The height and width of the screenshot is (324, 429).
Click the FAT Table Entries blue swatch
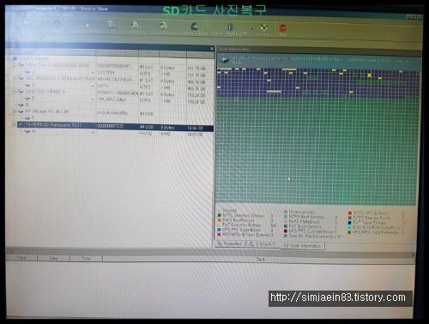(x=349, y=223)
